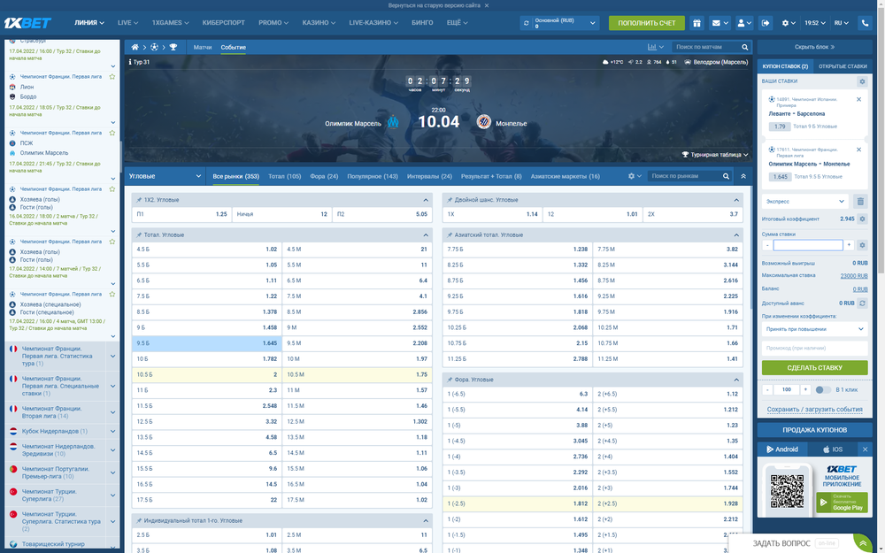Favorite Лион - Бордо match star
Viewport: 885px width, 553px height.
click(112, 77)
